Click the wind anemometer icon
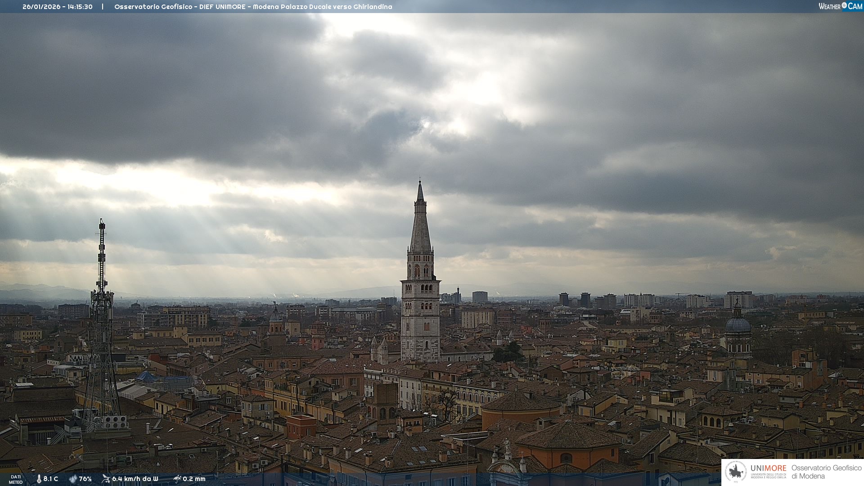 click(106, 479)
